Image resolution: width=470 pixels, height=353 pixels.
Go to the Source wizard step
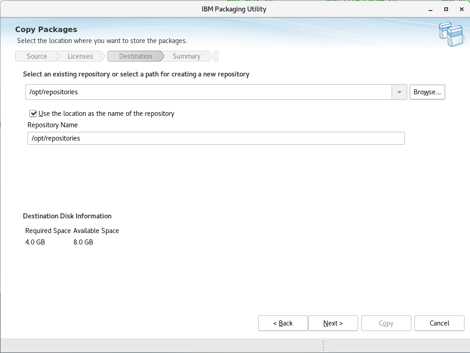(37, 56)
